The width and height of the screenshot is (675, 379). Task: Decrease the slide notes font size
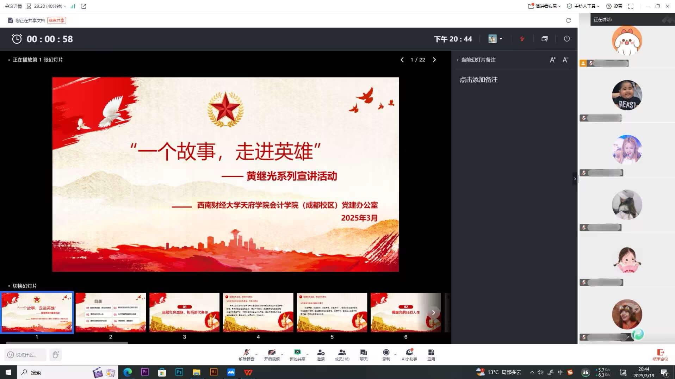coord(565,60)
